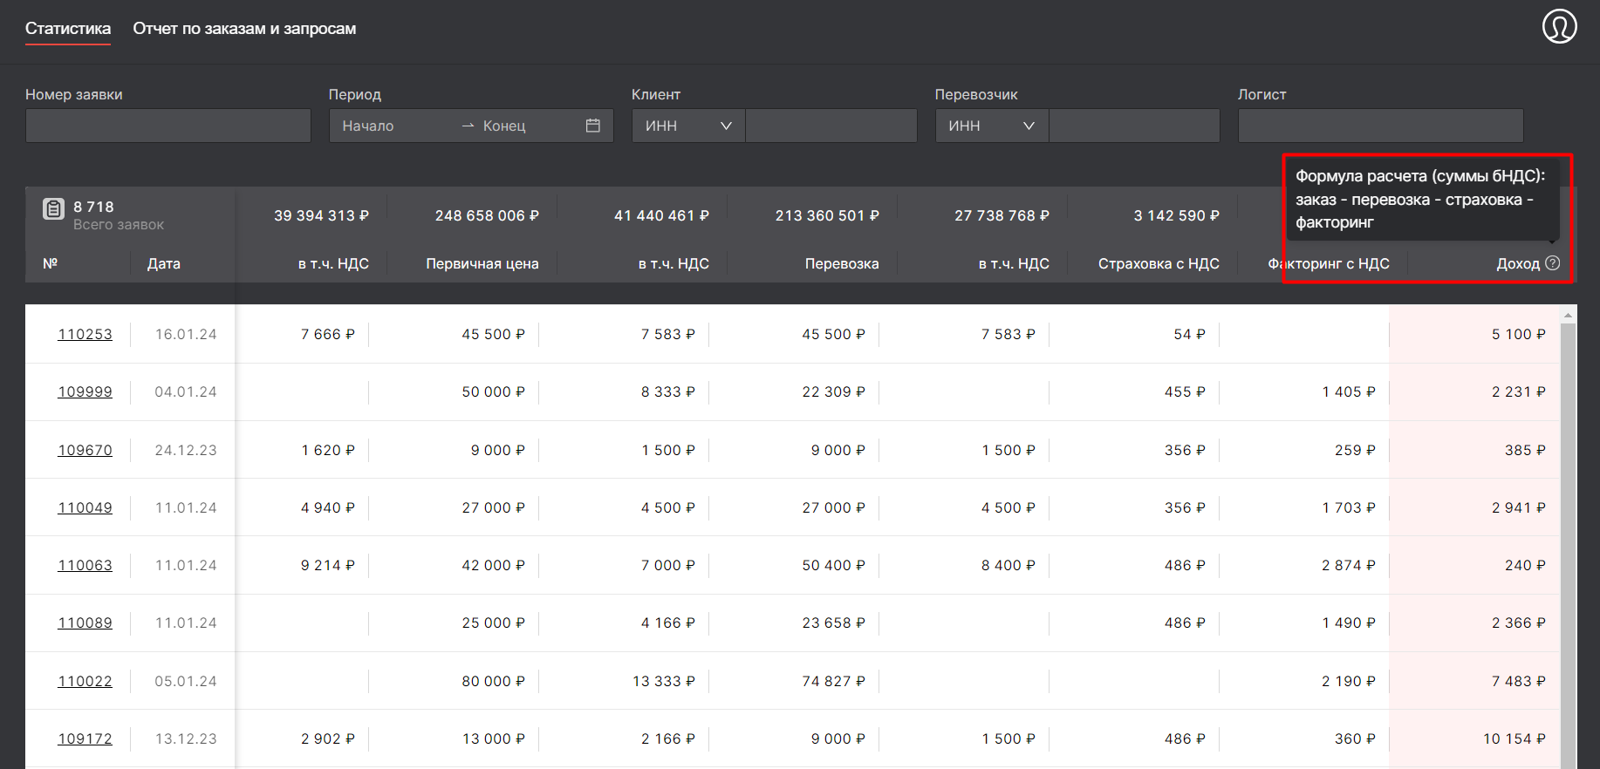Open order 109670 link
Image resolution: width=1600 pixels, height=769 pixels.
[x=85, y=450]
